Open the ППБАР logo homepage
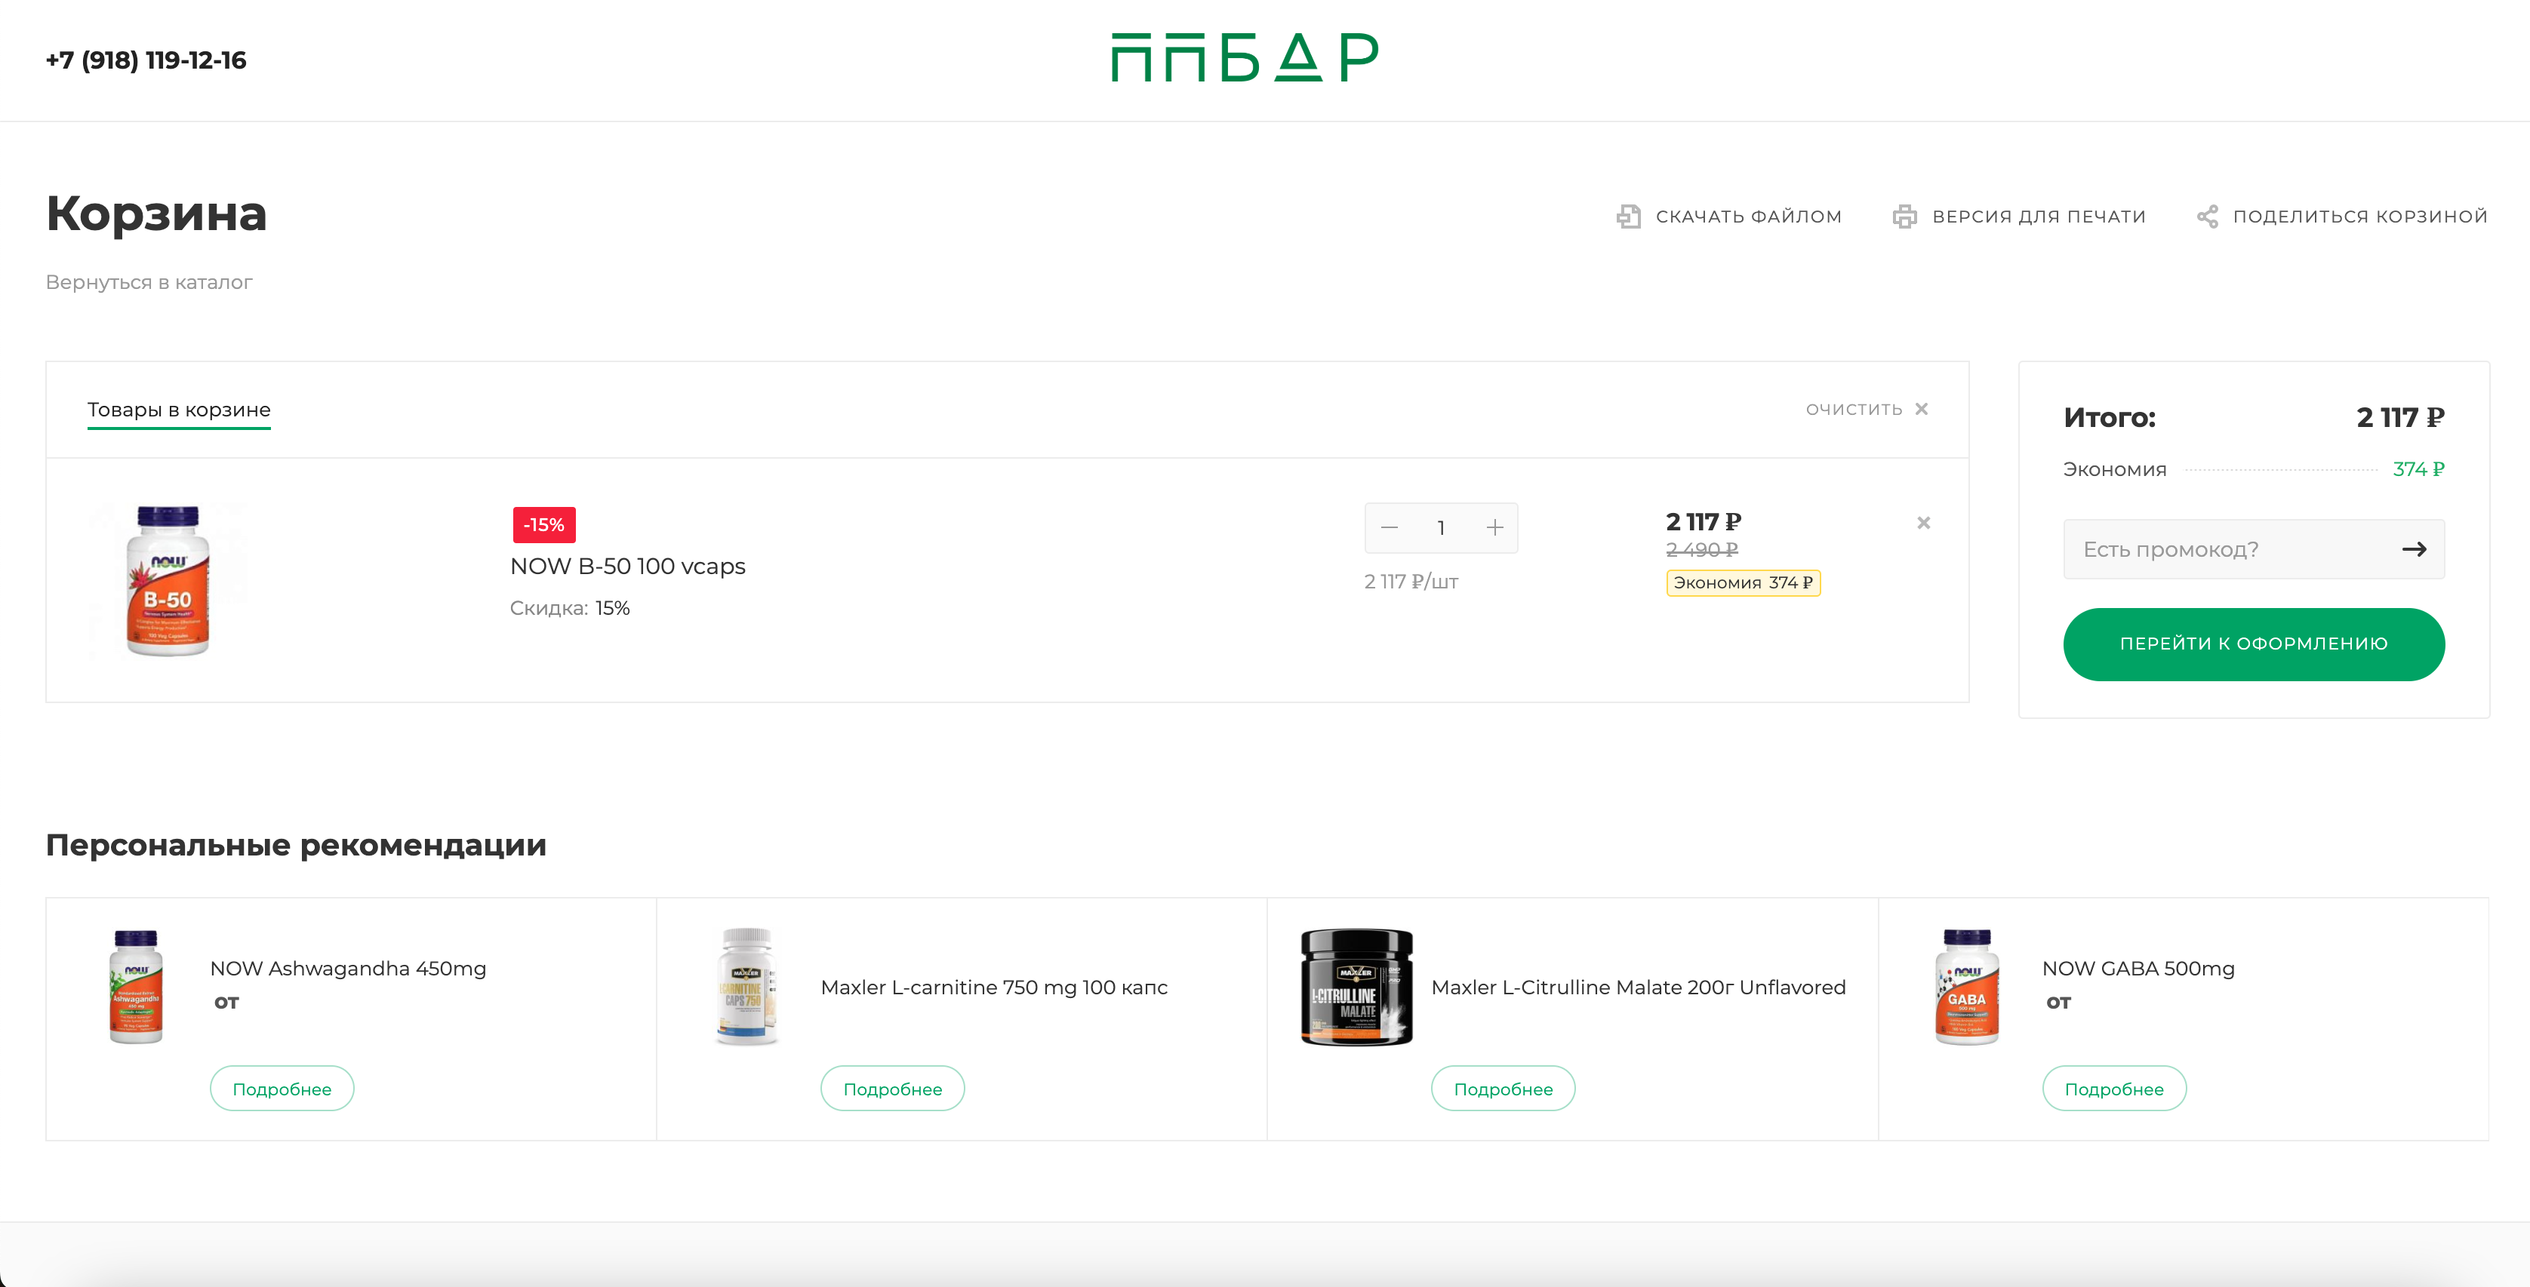2530x1287 pixels. [x=1245, y=57]
